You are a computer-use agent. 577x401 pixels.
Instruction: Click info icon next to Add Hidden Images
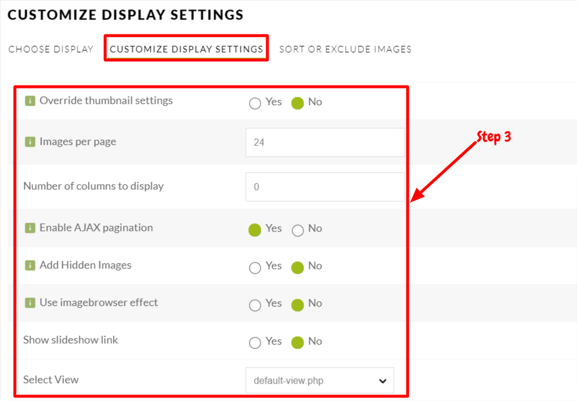coord(30,265)
